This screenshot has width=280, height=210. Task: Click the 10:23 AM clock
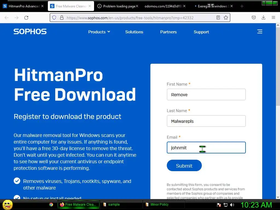[x=256, y=205]
